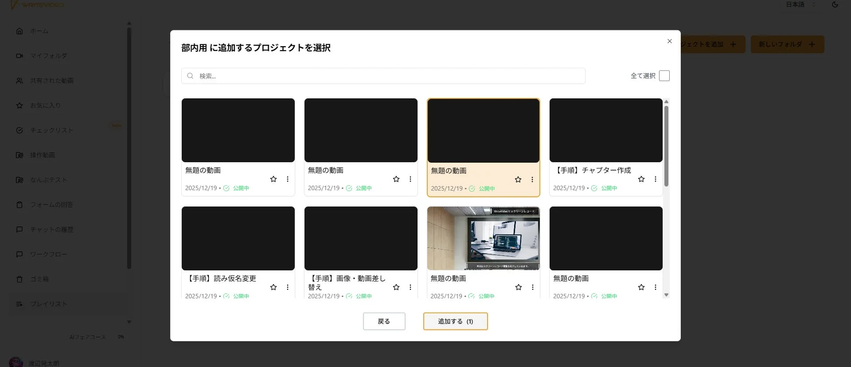Image resolution: width=851 pixels, height=367 pixels.
Task: Open プレイリスト in the sidebar
Action: [x=48, y=304]
